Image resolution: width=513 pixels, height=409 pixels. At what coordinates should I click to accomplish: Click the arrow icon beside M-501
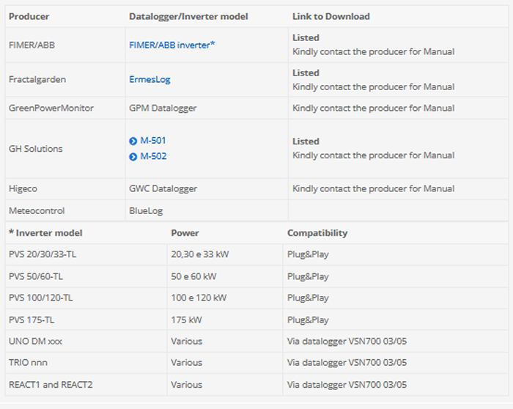point(133,141)
